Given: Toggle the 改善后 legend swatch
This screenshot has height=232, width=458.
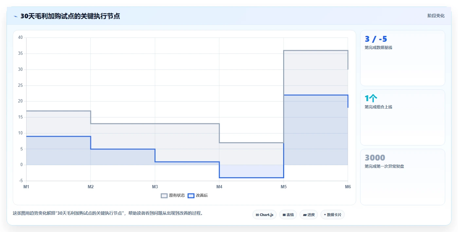Looking at the screenshot, I should point(191,196).
